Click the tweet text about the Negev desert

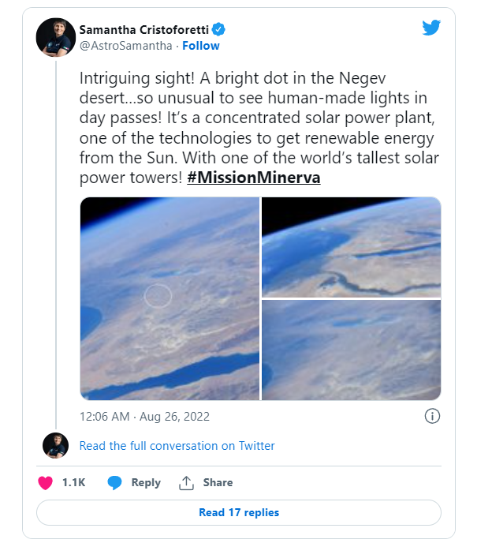tap(237, 118)
